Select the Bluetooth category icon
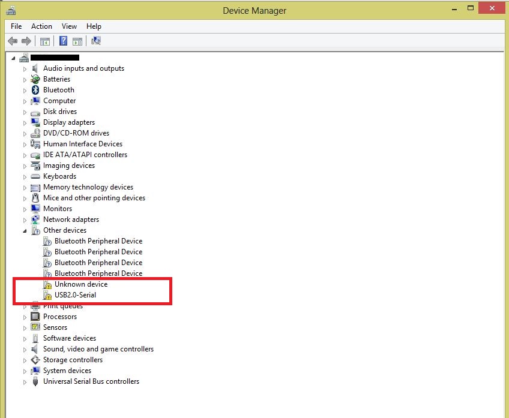This screenshot has width=509, height=418. click(35, 90)
